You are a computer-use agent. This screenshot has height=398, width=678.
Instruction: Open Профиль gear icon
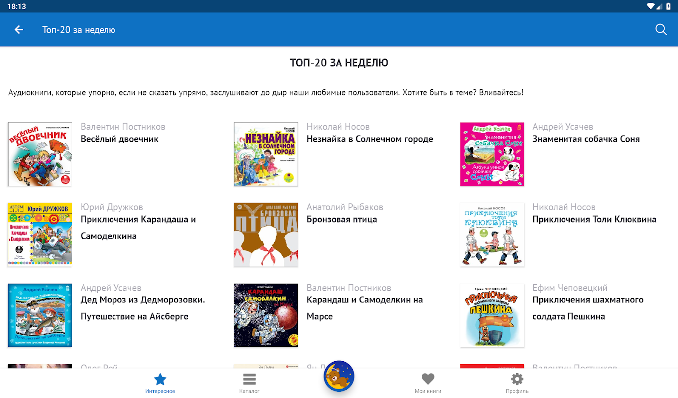[x=517, y=379]
